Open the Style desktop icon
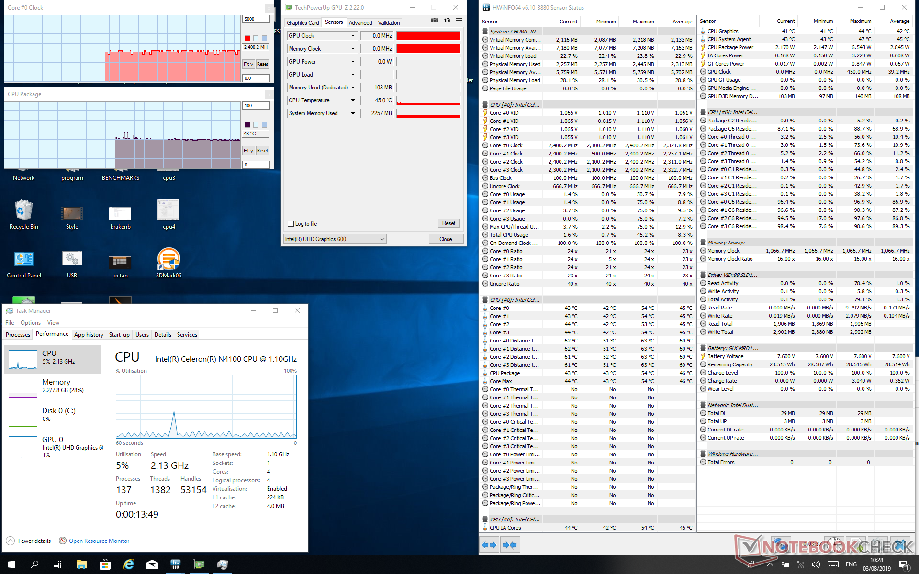The height and width of the screenshot is (574, 919). point(72,217)
